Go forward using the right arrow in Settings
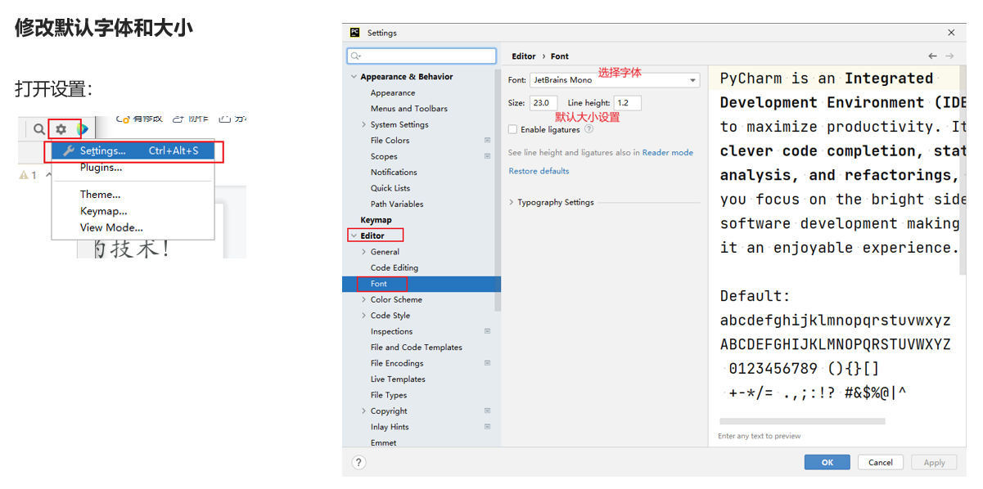 [x=949, y=56]
